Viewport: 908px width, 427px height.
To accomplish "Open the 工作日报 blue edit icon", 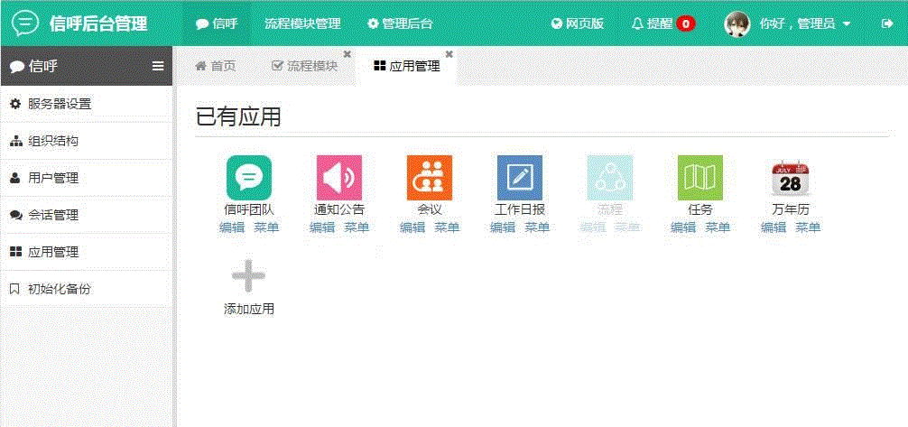I will [520, 178].
